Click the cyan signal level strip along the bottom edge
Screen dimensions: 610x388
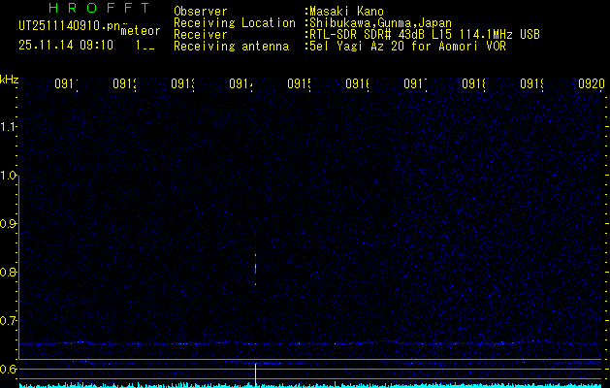pyautogui.click(x=310, y=385)
